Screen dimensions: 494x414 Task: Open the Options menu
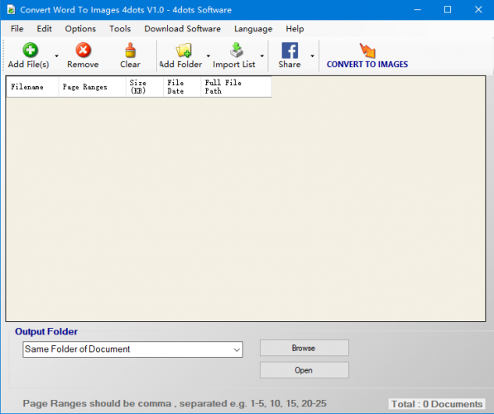coord(80,29)
